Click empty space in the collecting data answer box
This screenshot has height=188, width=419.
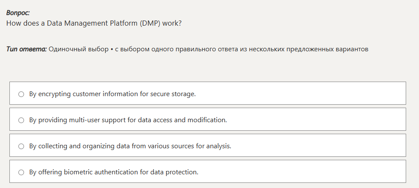[x=319, y=146]
